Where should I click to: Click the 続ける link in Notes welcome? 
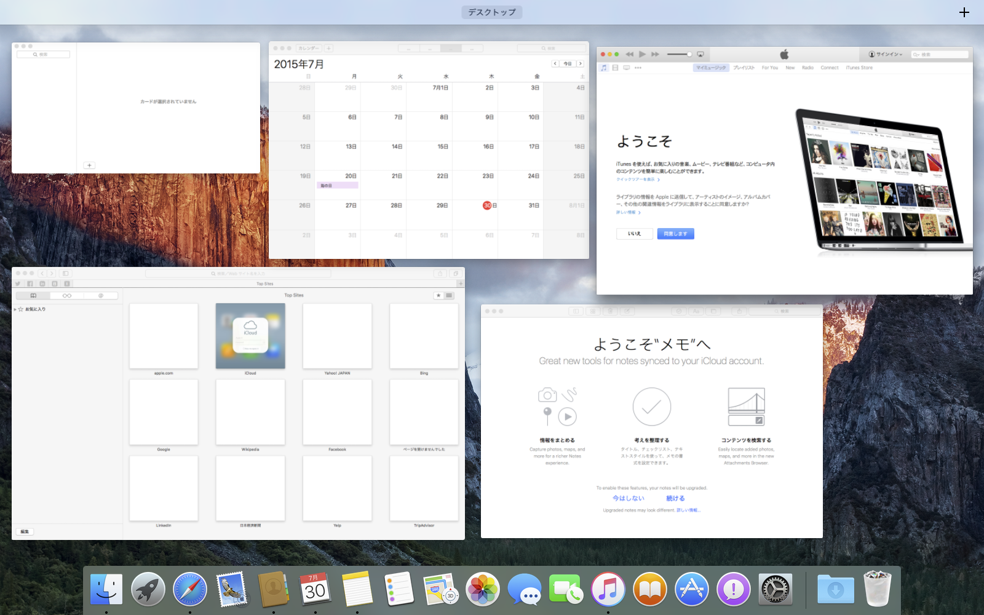tap(675, 498)
